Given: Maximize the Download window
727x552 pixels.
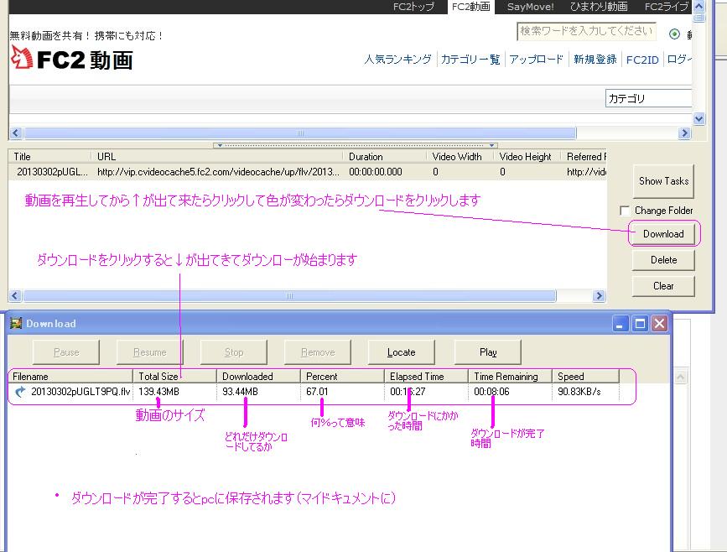Looking at the screenshot, I should pyautogui.click(x=640, y=324).
